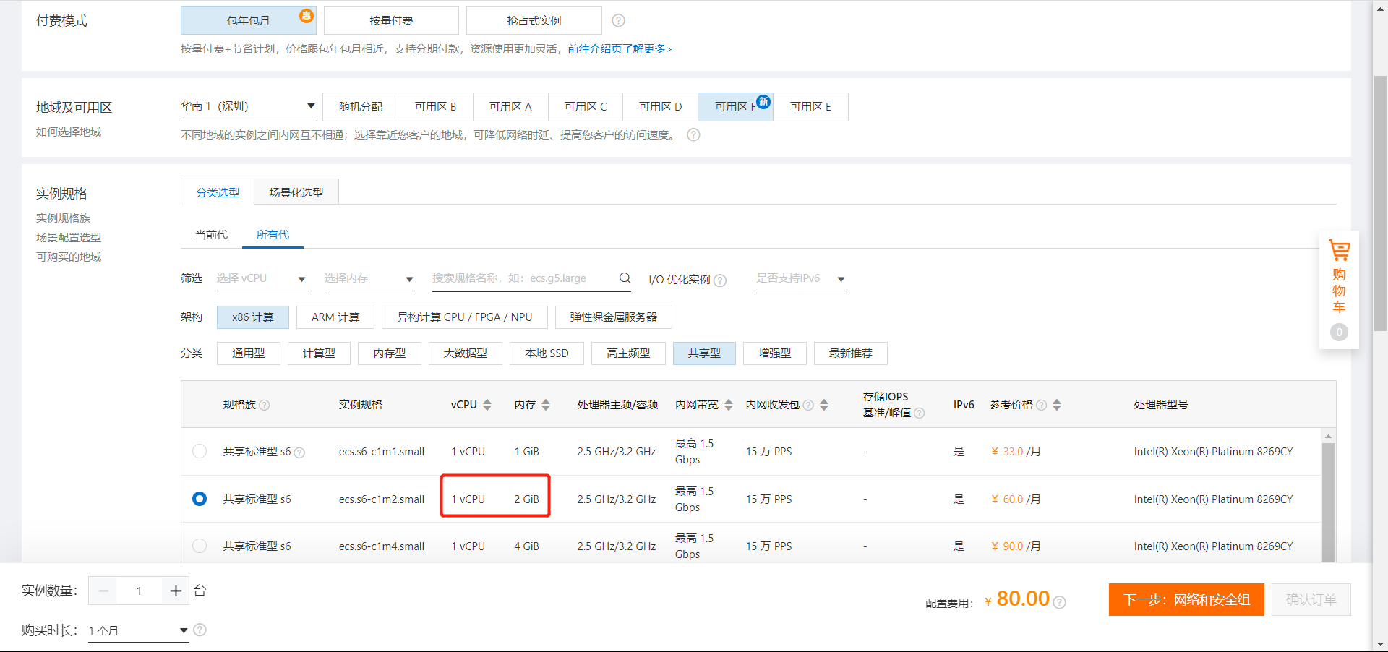
Task: Select 可用区 A zone
Action: [x=510, y=106]
